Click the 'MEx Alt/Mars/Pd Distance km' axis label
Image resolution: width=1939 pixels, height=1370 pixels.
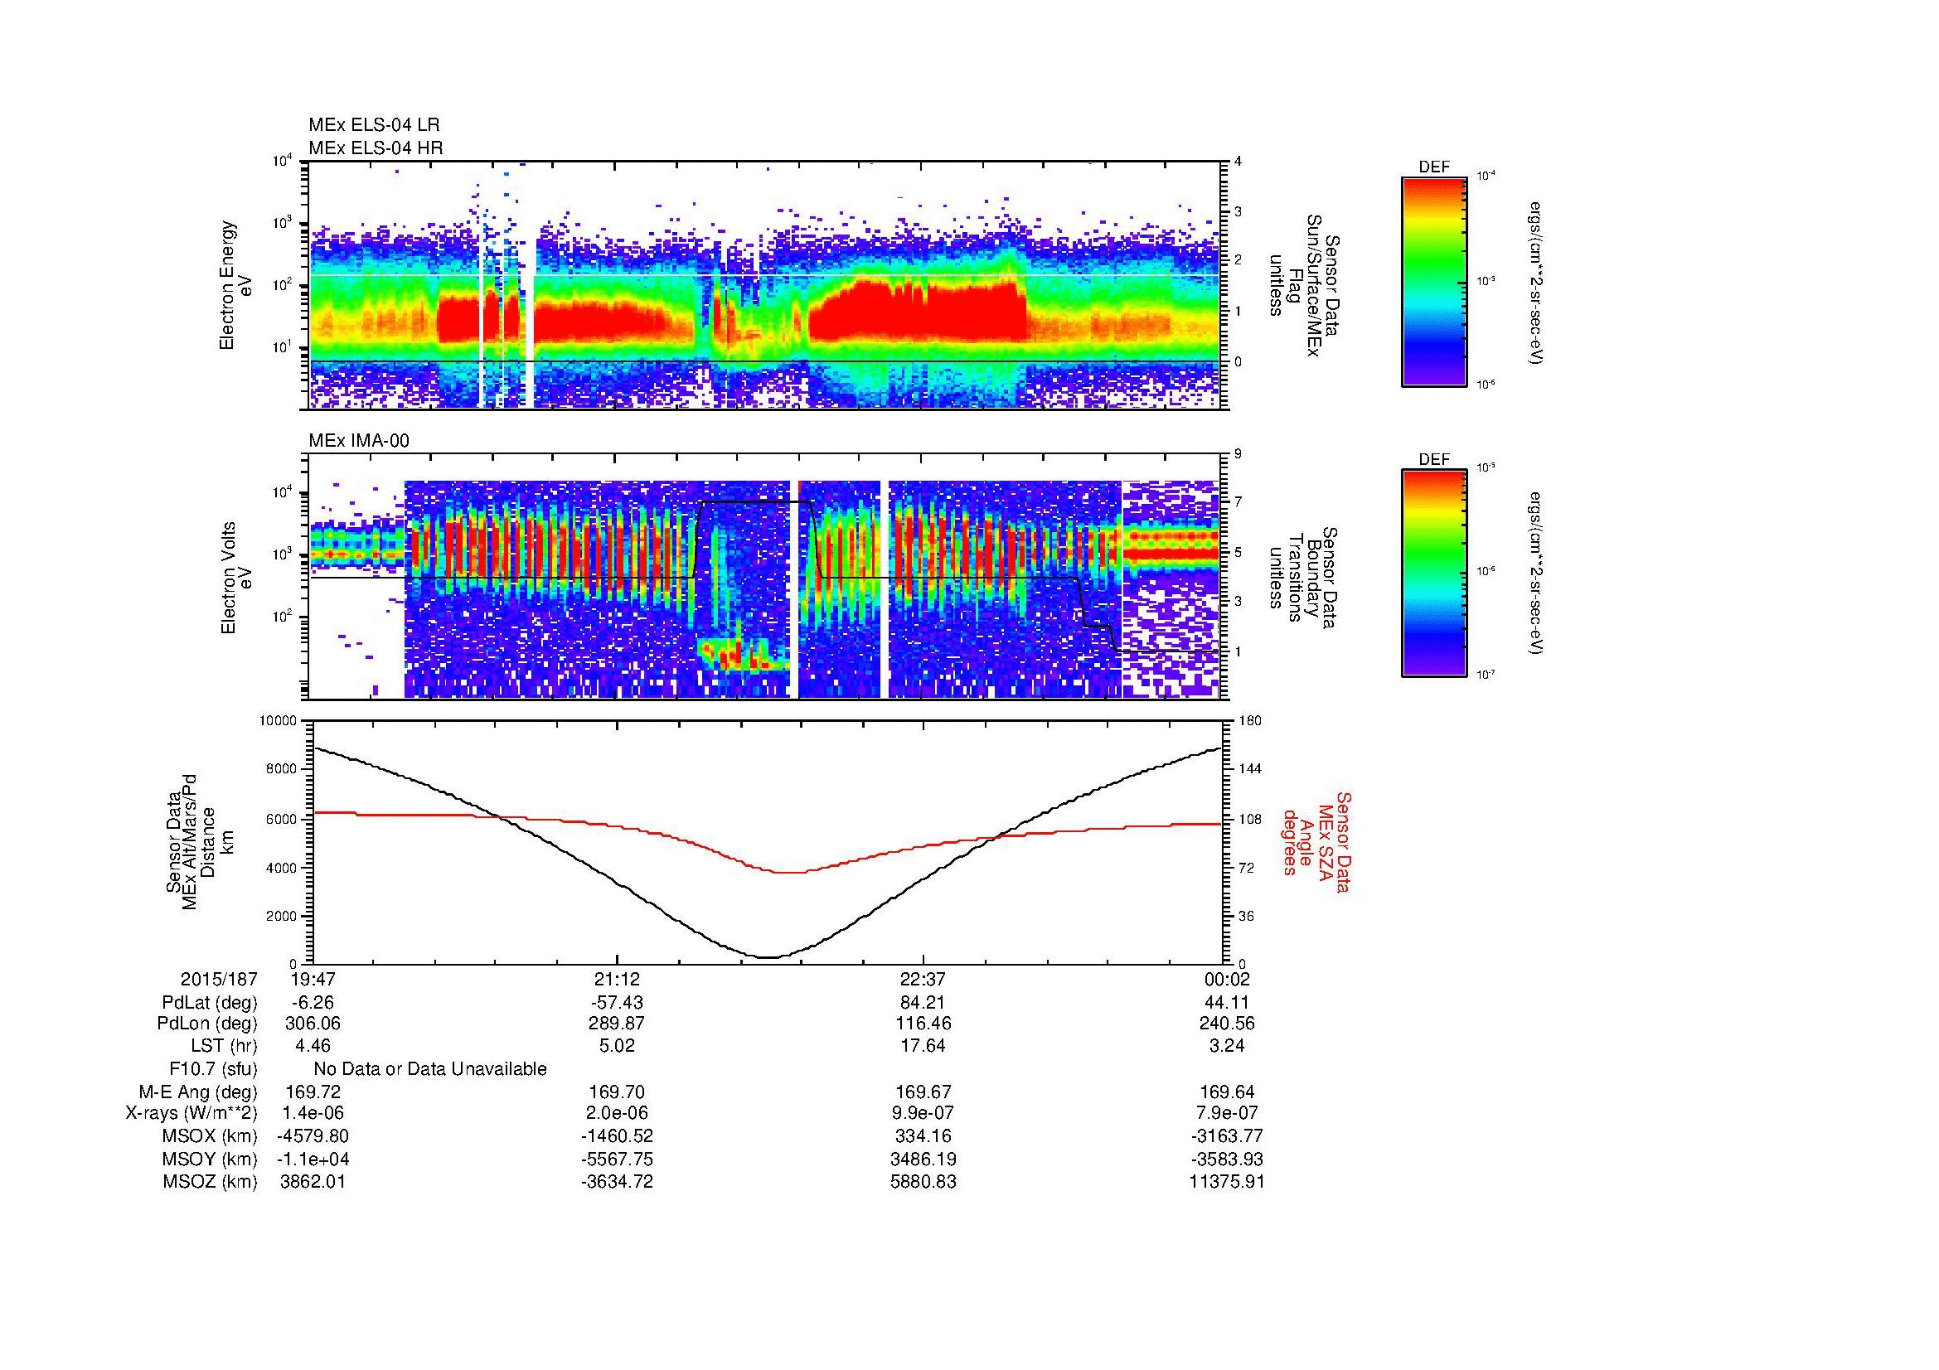pos(198,841)
